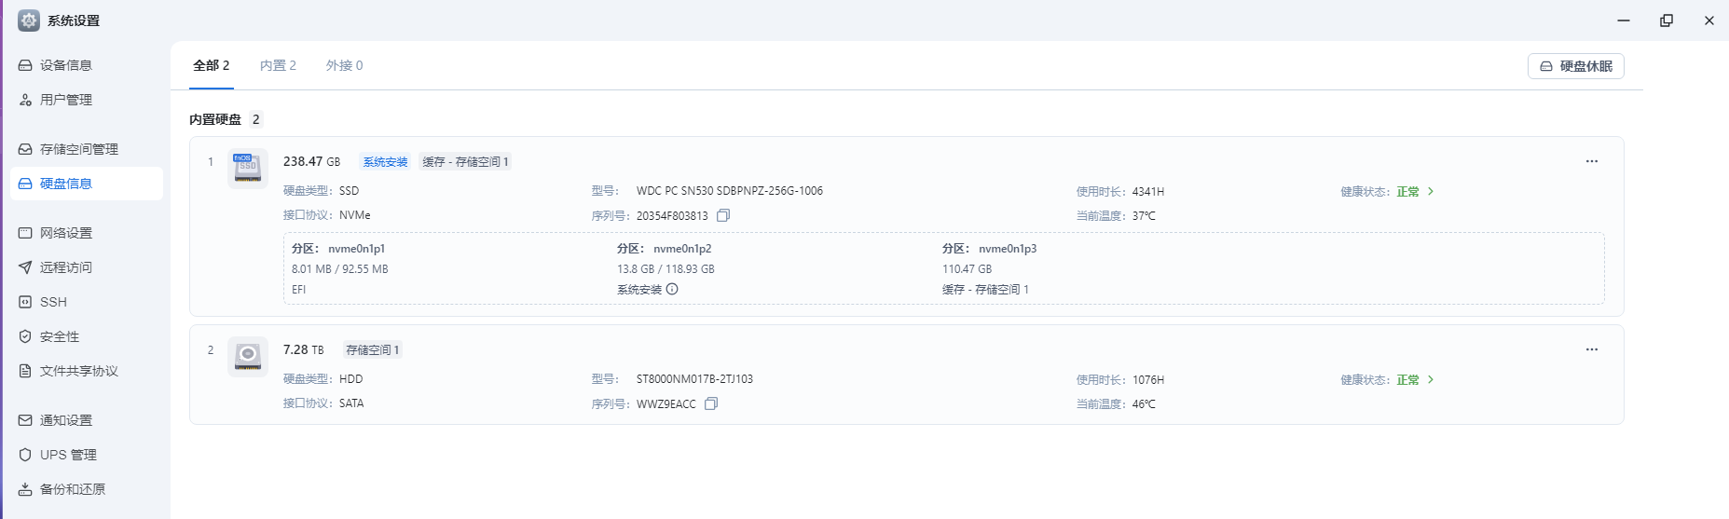Viewport: 1729px width, 519px height.
Task: Click the 1076H usage hours value
Action: pyautogui.click(x=1148, y=380)
